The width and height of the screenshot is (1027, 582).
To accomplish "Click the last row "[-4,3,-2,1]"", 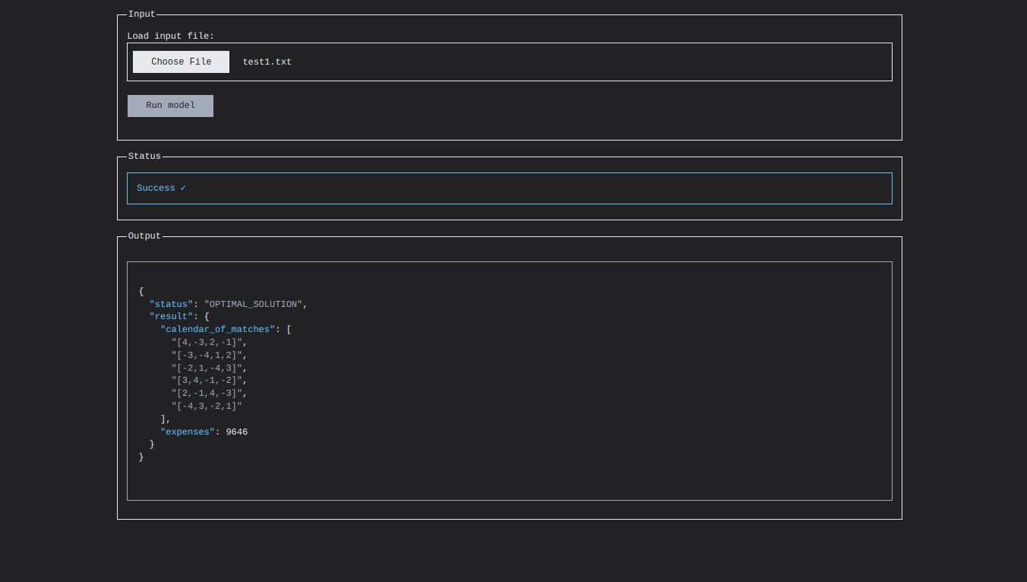I will click(x=207, y=406).
